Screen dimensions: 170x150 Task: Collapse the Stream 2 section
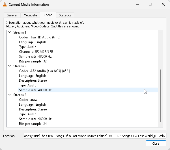click(9, 66)
